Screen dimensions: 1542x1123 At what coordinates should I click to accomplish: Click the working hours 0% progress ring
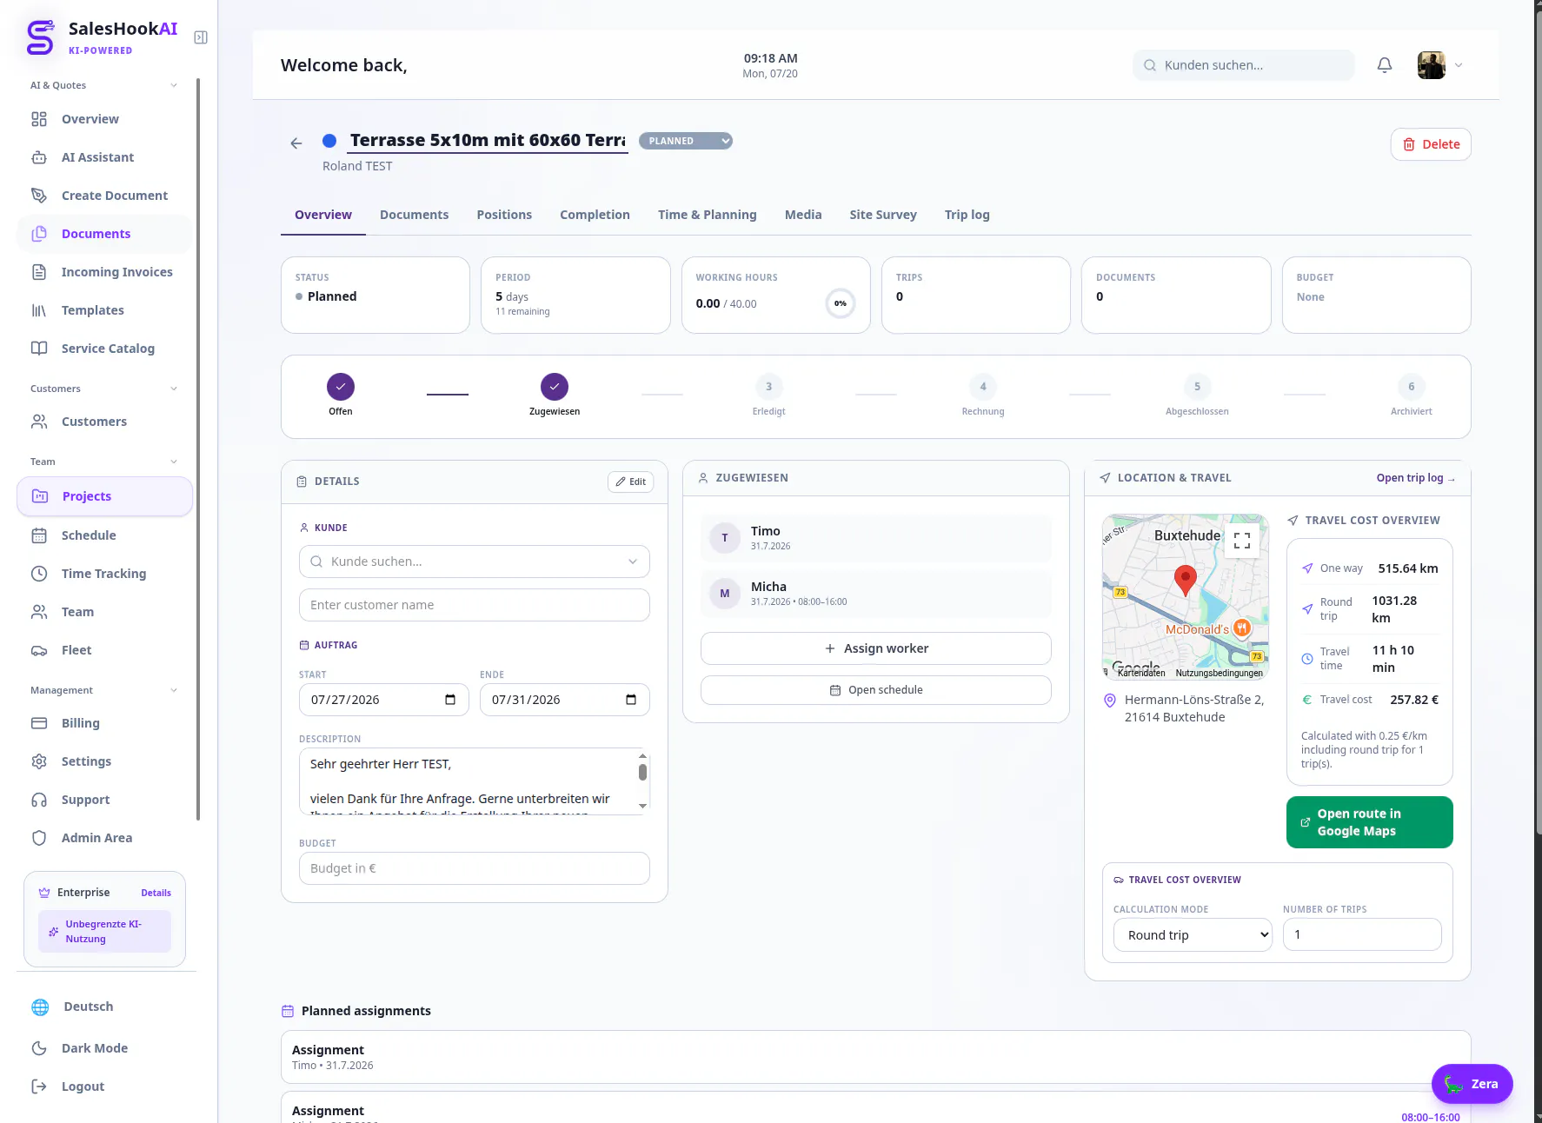841,303
